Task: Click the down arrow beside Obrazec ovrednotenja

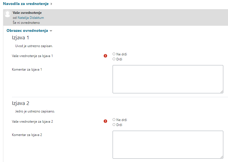Action: pyautogui.click(x=51, y=31)
